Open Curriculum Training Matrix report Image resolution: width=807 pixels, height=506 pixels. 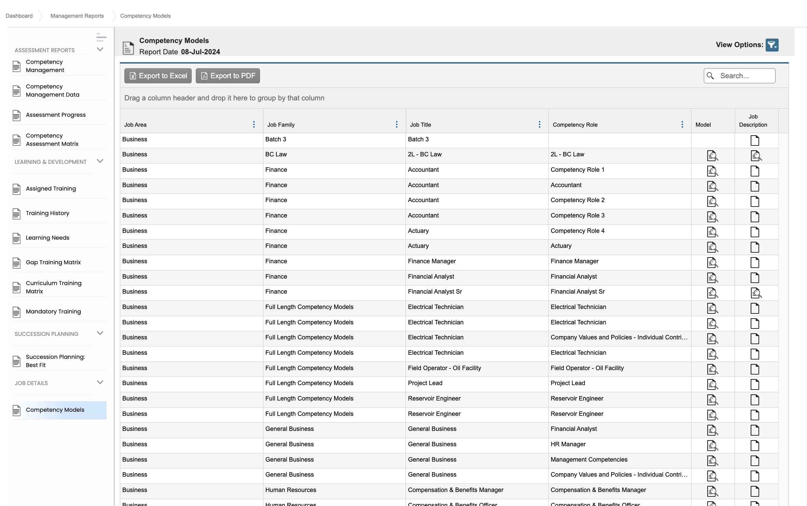click(x=59, y=287)
